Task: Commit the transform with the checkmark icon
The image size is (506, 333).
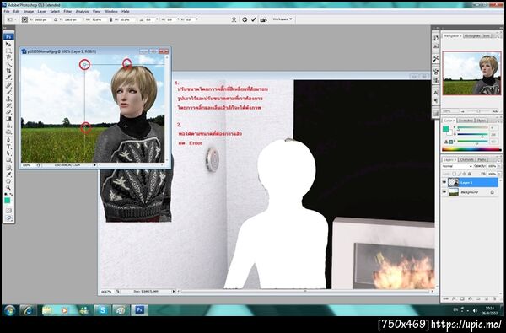Action: click(x=254, y=19)
